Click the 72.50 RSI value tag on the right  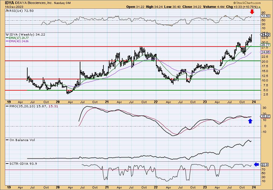click(265, 16)
